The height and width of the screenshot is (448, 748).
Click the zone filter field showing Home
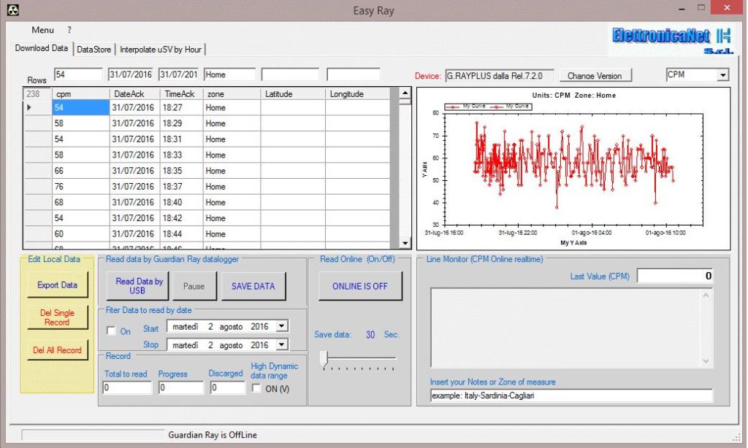(x=230, y=74)
